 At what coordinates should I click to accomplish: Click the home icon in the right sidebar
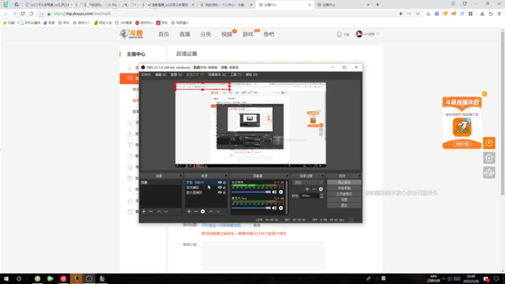coord(489,158)
